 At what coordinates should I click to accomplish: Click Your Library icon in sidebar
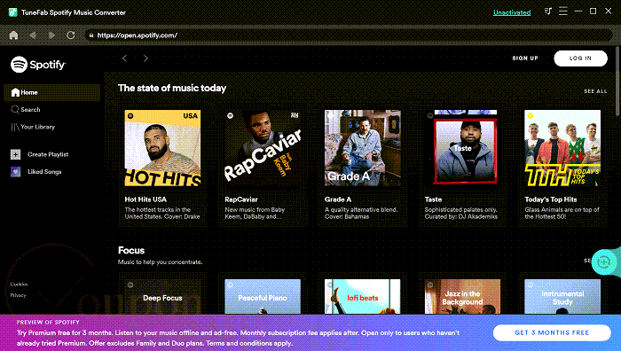(x=15, y=127)
